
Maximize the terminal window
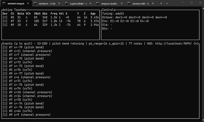click(x=191, y=3)
